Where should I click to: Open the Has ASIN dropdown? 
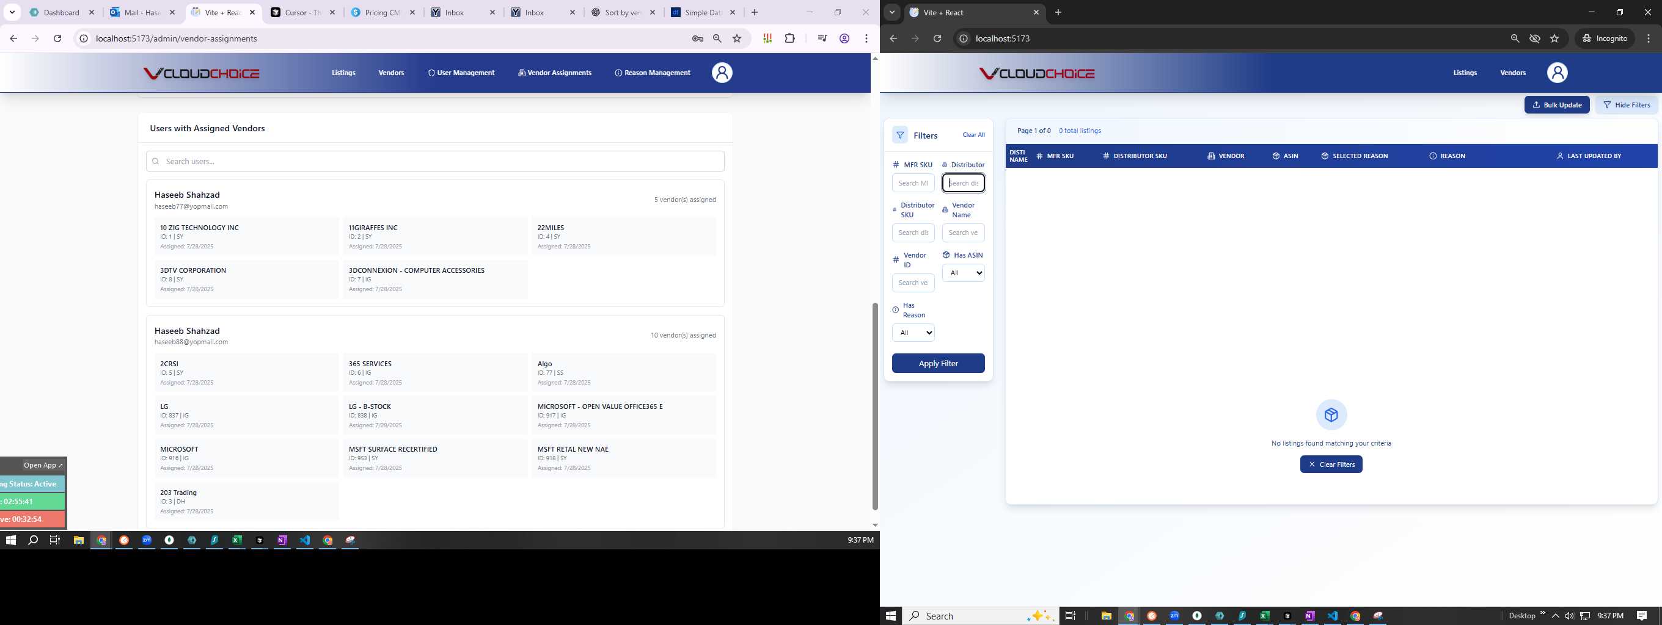(x=963, y=273)
